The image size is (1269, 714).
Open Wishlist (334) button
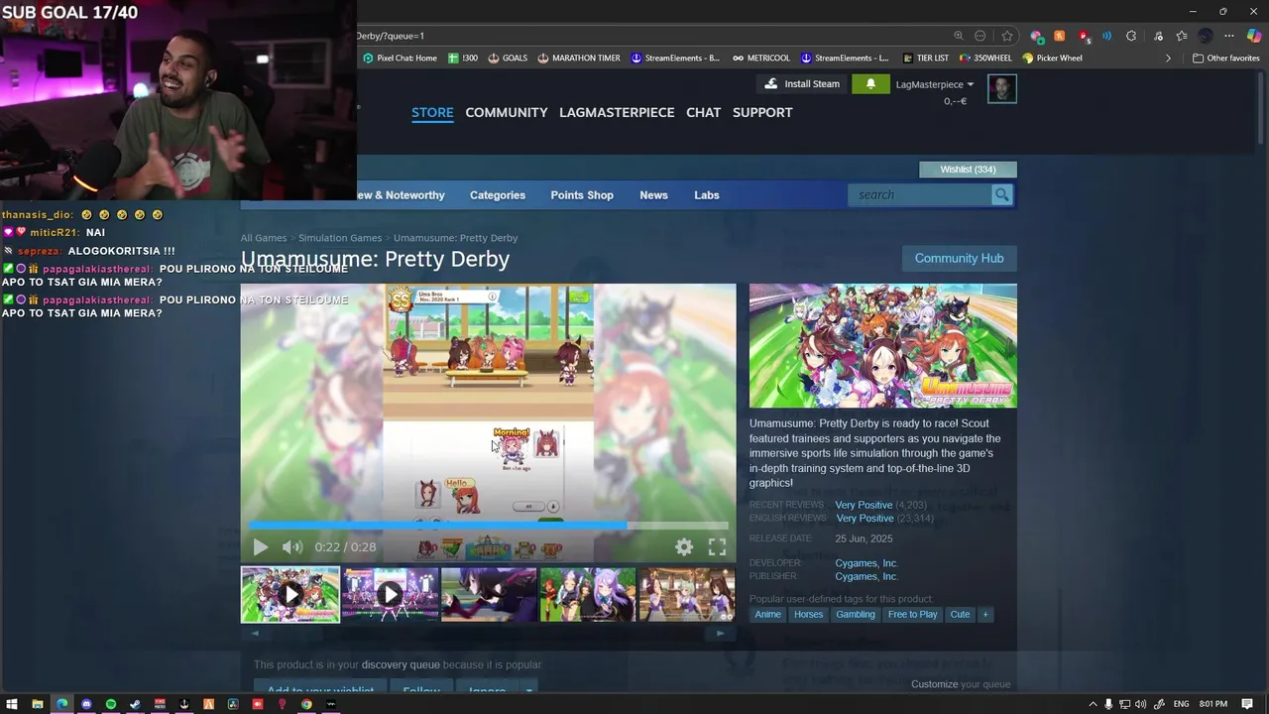[968, 170]
